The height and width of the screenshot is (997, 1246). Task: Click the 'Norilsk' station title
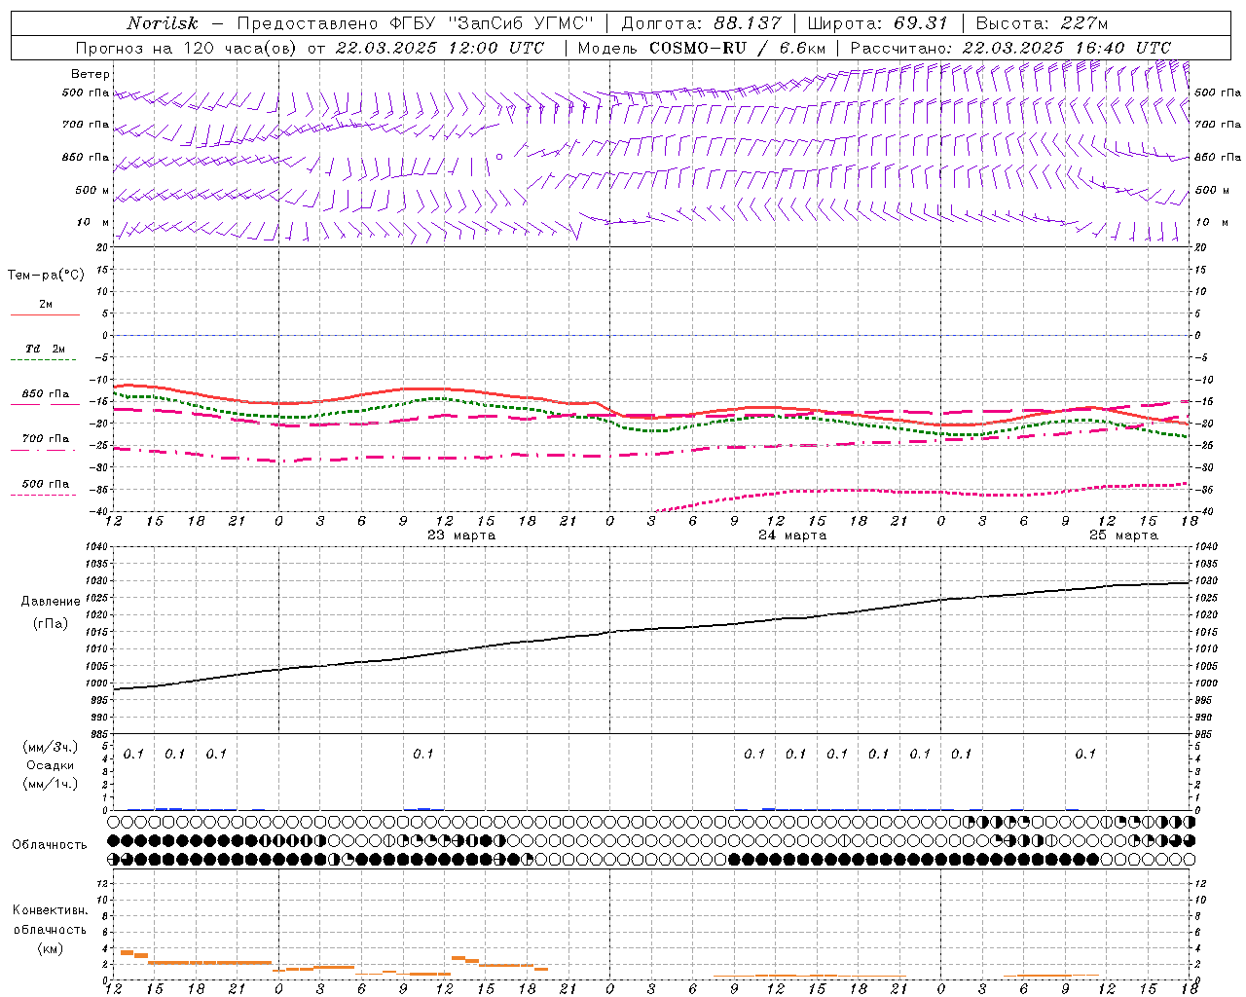pyautogui.click(x=163, y=23)
